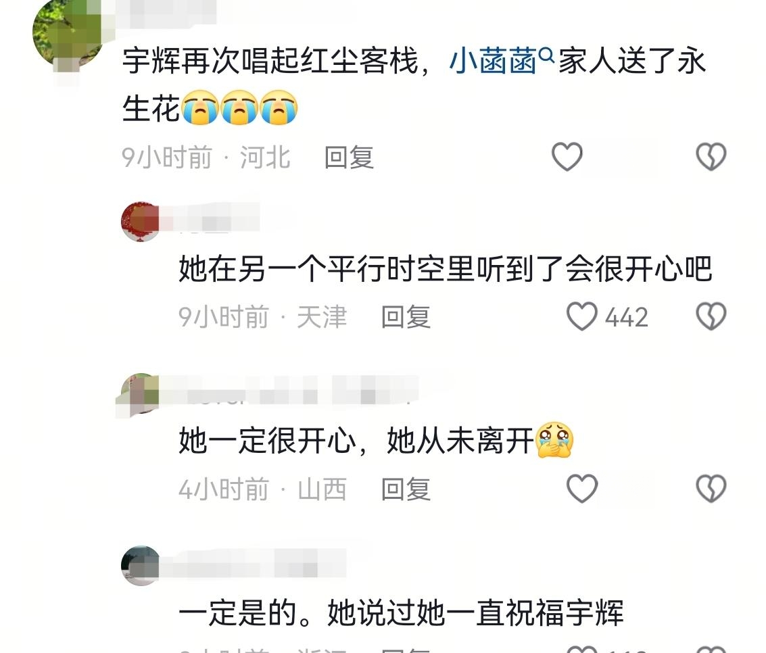
Task: Dislike the Tianjin parallel universe comment
Action: click(711, 316)
